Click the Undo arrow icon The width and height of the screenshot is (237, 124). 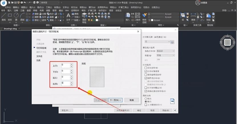point(25,3)
